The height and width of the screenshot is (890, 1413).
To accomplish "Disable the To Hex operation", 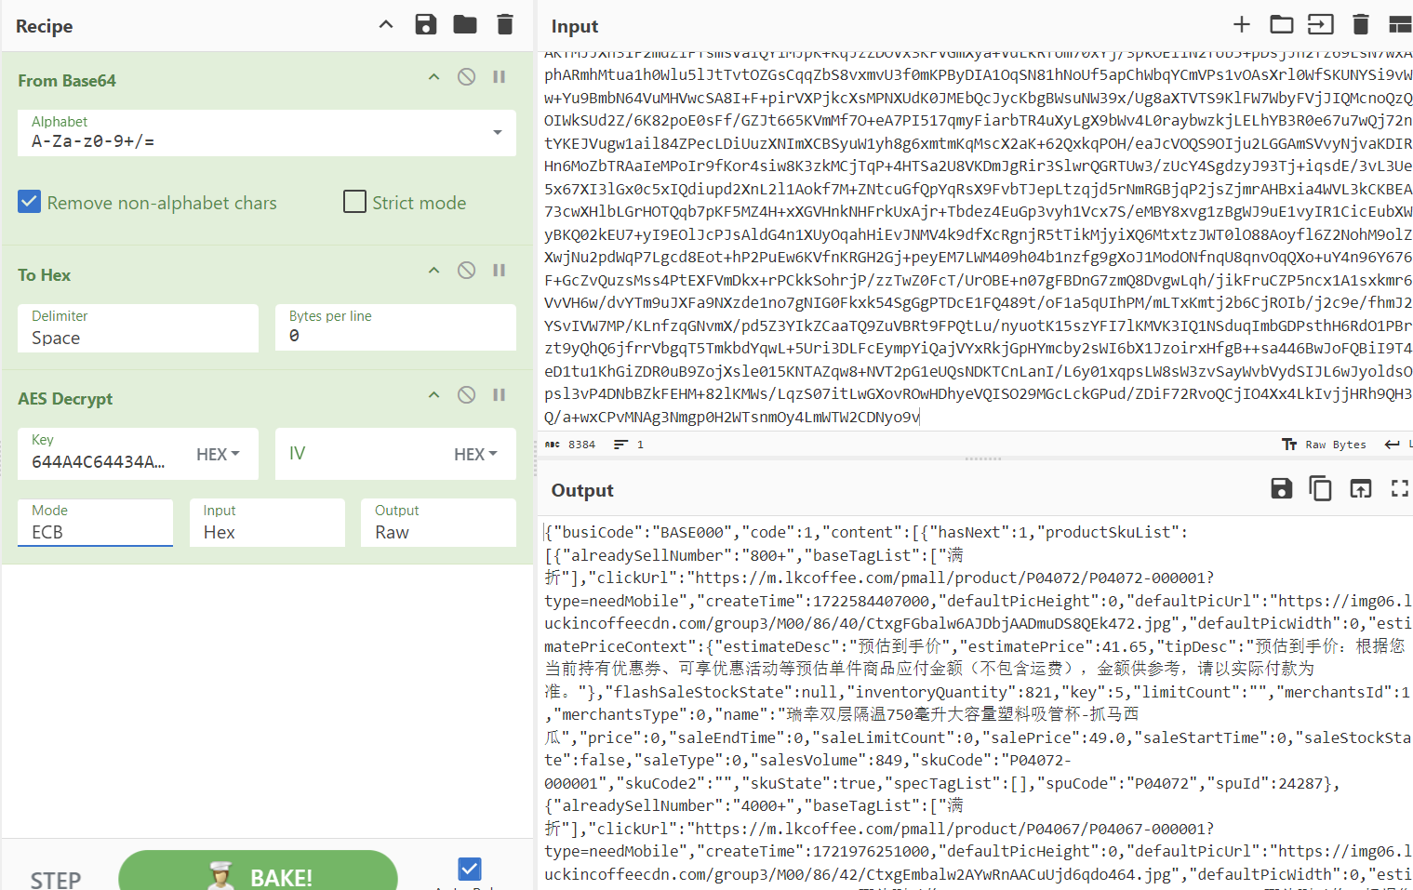I will point(467,271).
